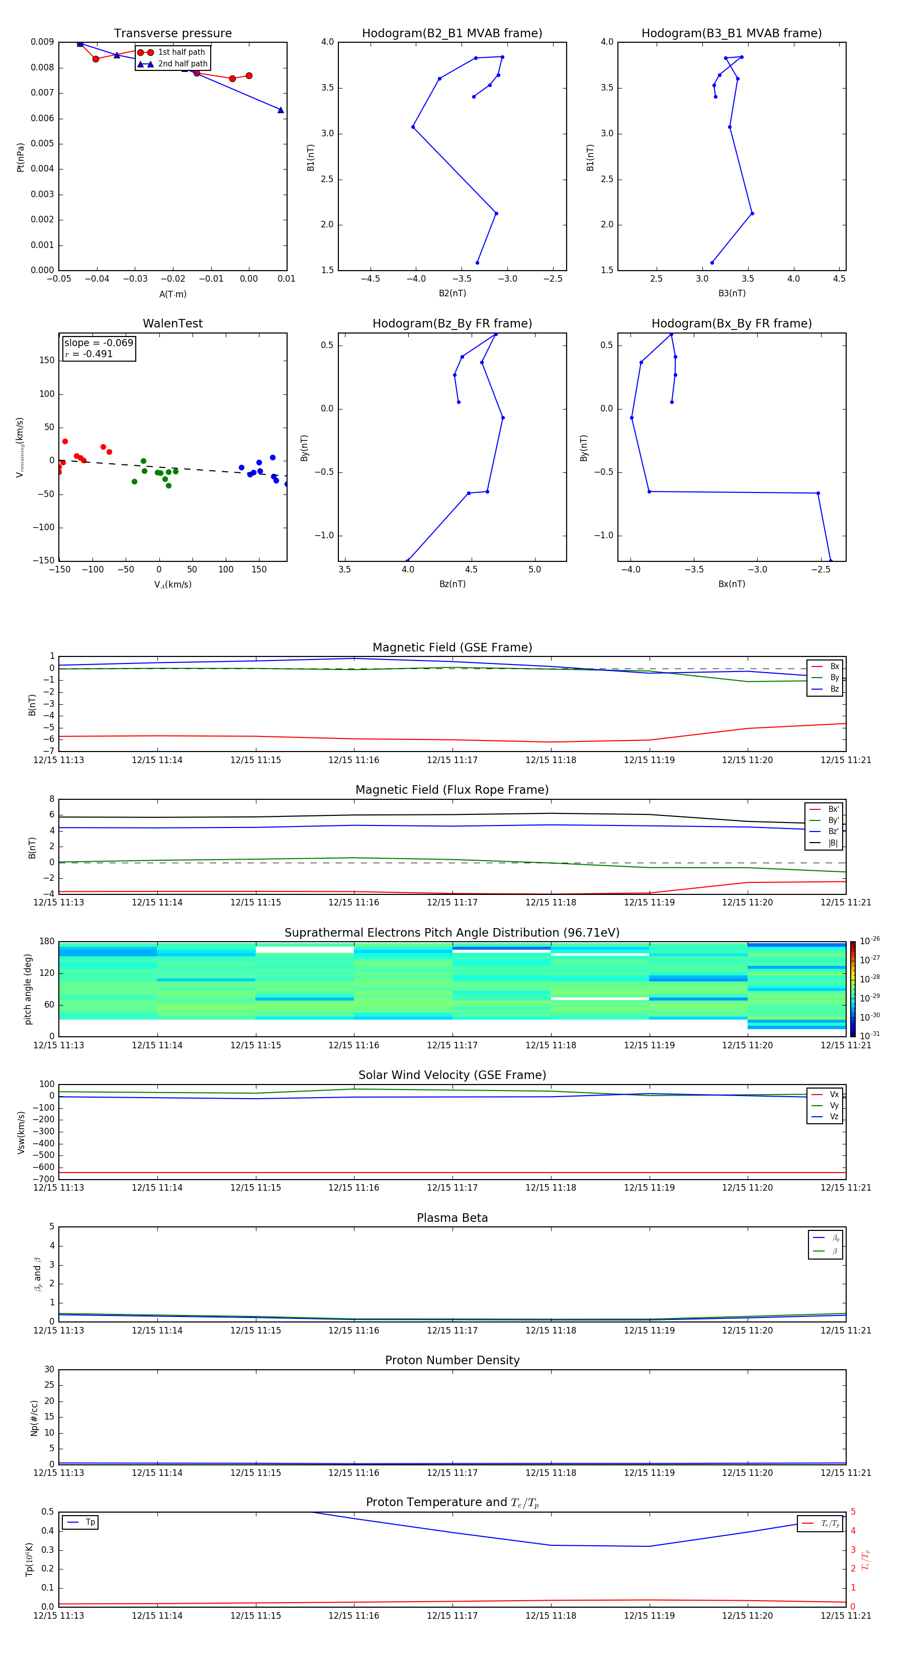Screen dimensions: 905x1660
Task: Click the red 'Te/Tp' right axis label
Action: (x=866, y=1559)
